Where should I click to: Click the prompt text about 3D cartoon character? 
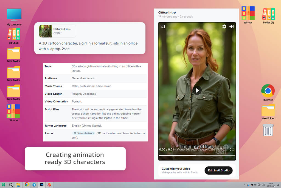pos(88,46)
